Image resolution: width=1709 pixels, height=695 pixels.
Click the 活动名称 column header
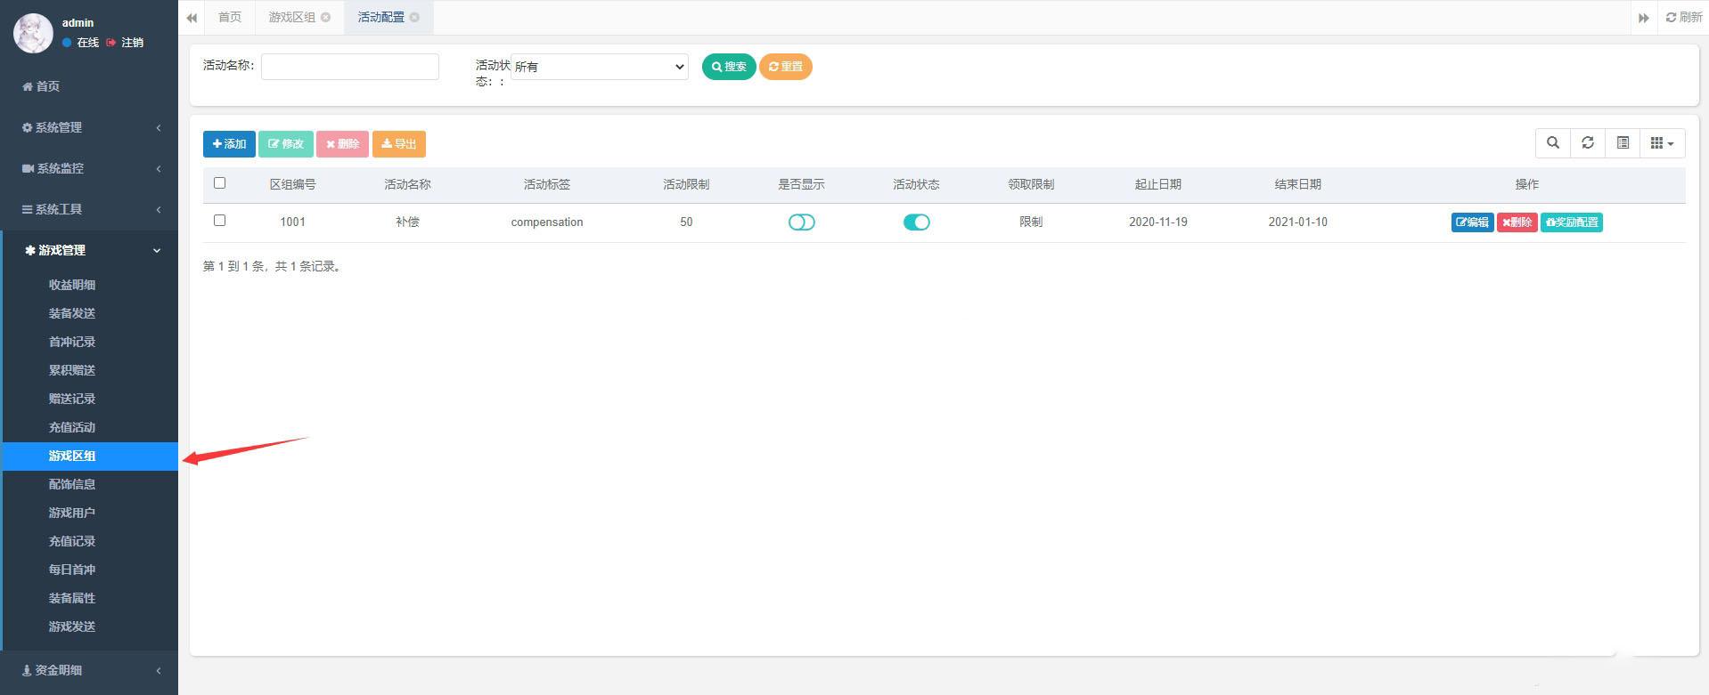click(x=407, y=184)
